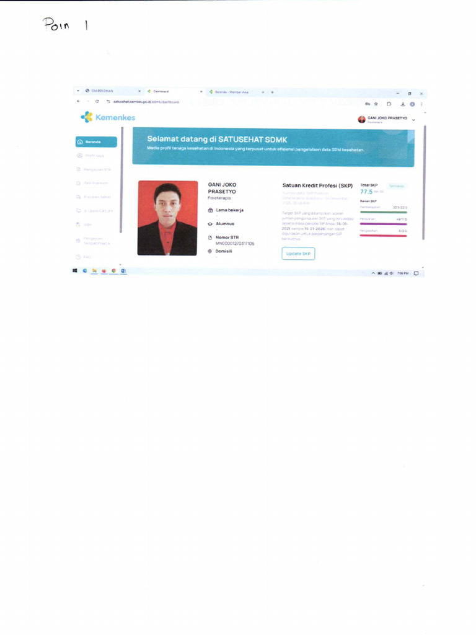Open browser downloads icon

403,104
